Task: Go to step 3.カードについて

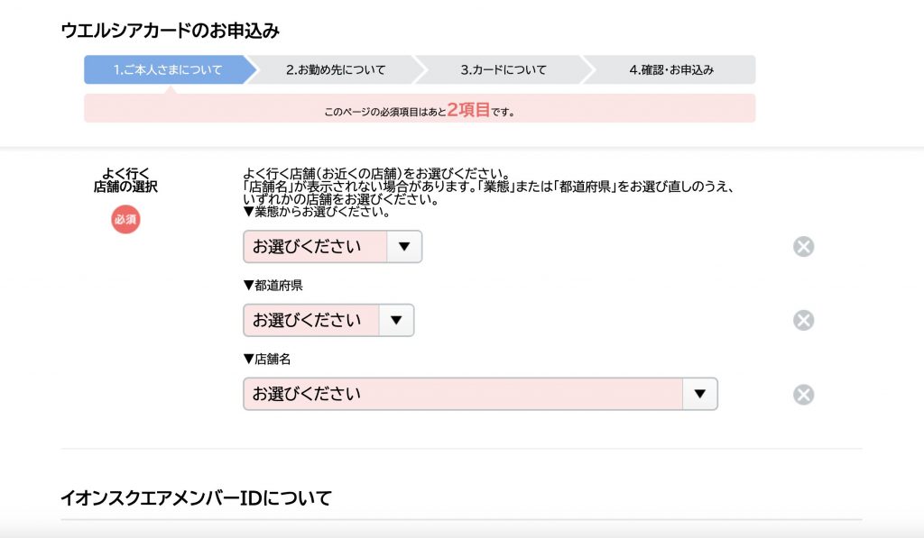Action: (x=504, y=69)
